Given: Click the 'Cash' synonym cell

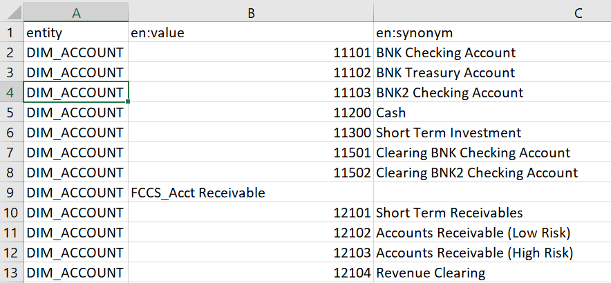Looking at the screenshot, I should pyautogui.click(x=491, y=113).
